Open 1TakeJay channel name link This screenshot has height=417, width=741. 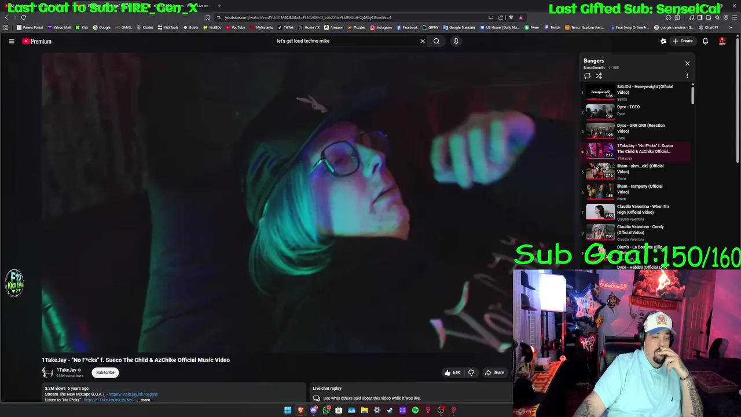tap(67, 370)
